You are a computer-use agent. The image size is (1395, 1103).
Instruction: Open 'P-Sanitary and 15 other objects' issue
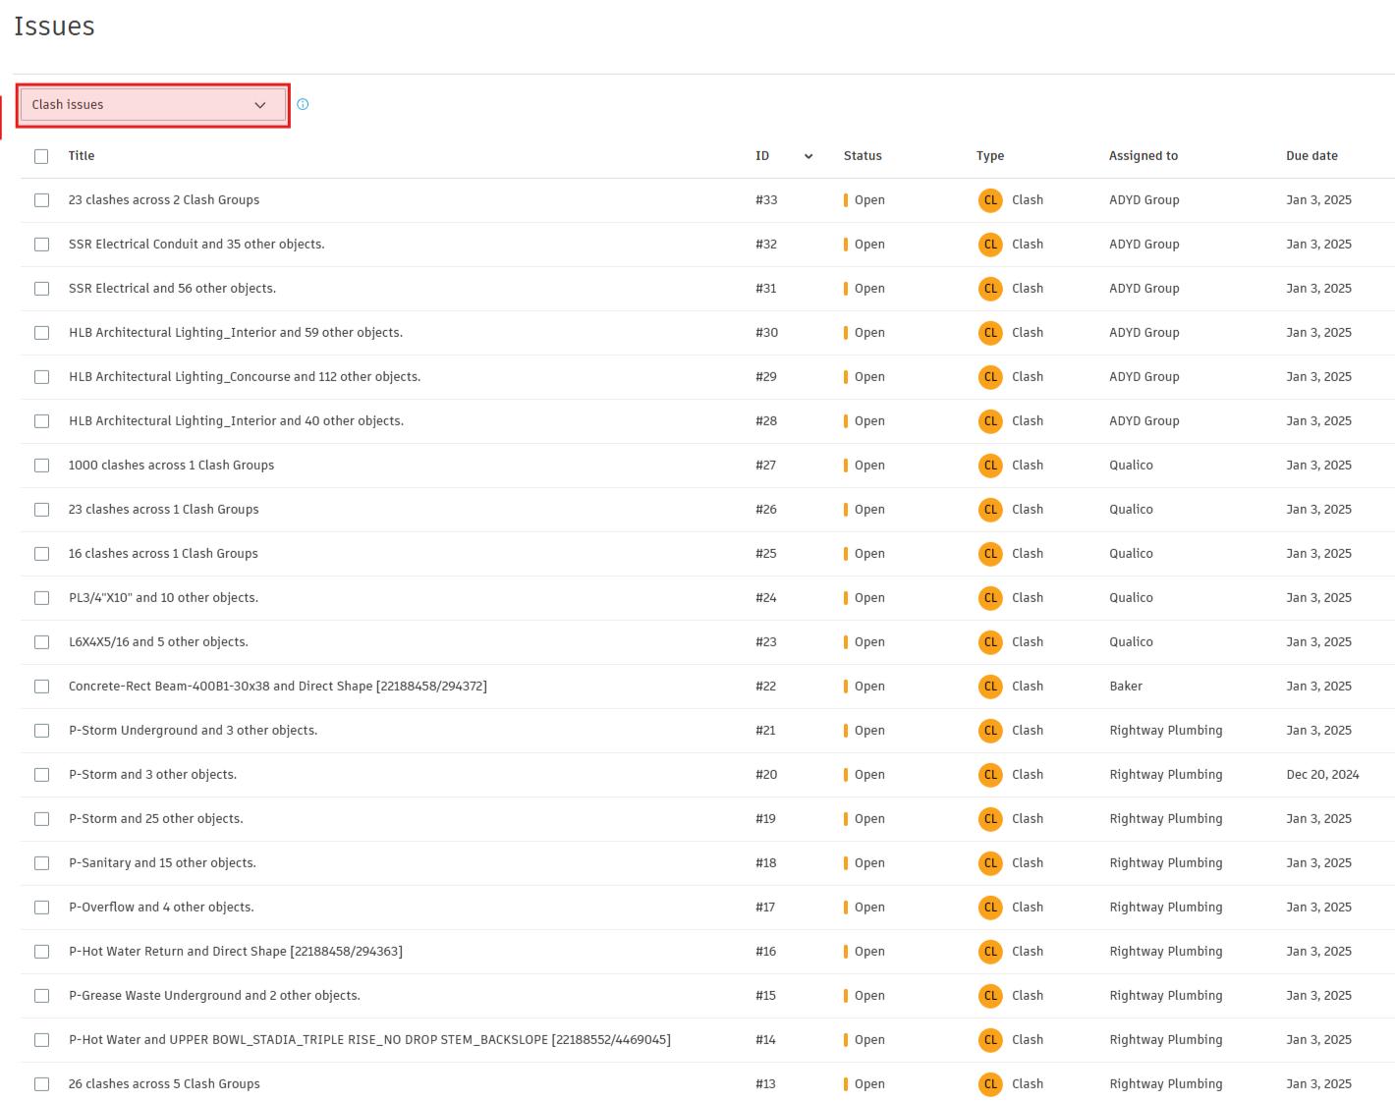pos(162,863)
